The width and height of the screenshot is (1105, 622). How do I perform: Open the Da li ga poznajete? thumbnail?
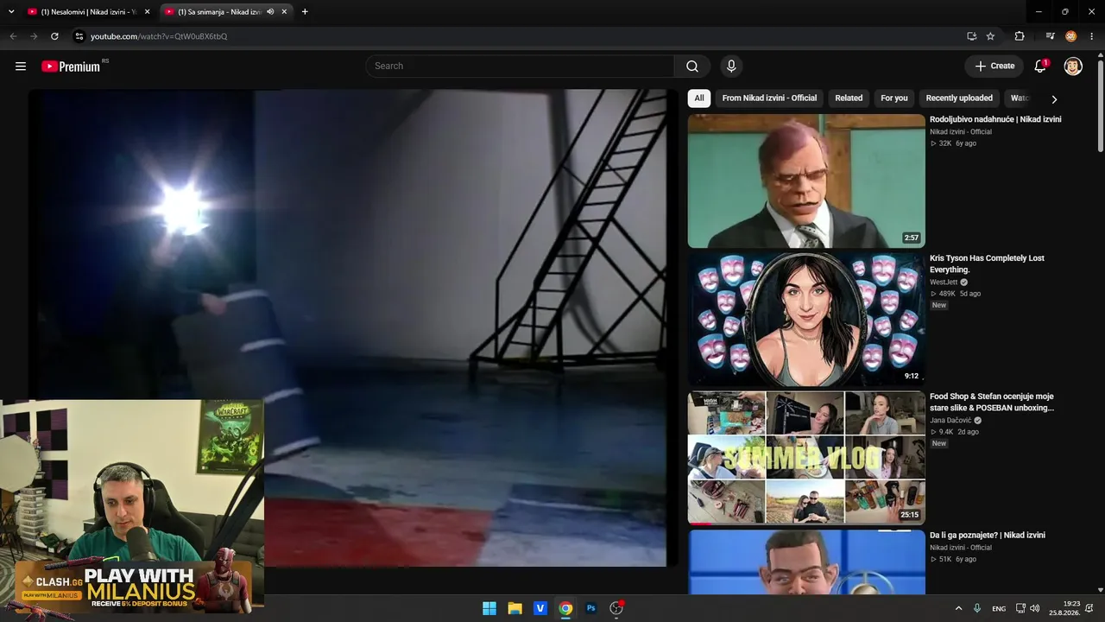806,562
